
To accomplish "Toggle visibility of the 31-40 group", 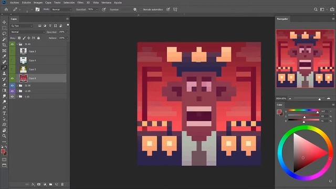I will pos(12,44).
